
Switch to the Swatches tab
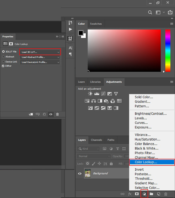click(x=96, y=24)
